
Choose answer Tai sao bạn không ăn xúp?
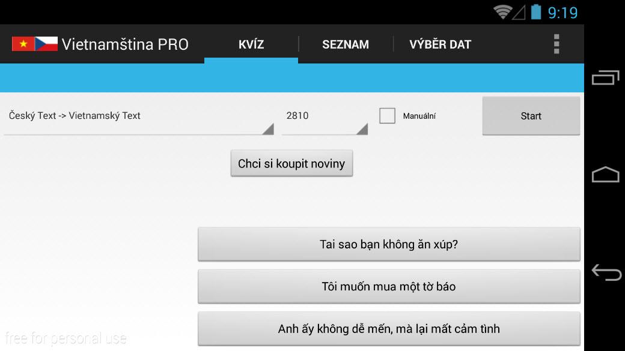389,244
